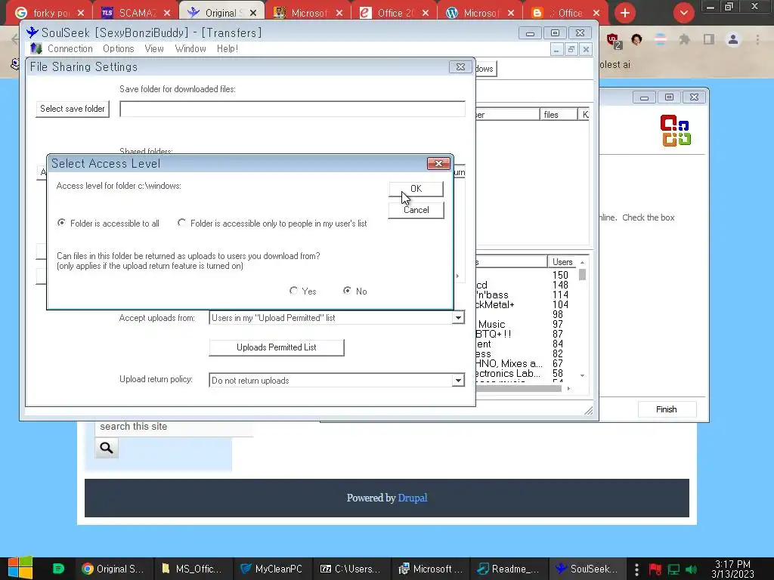This screenshot has width=774, height=580.
Task: Open the Options menu in SoulSeek
Action: click(x=119, y=49)
